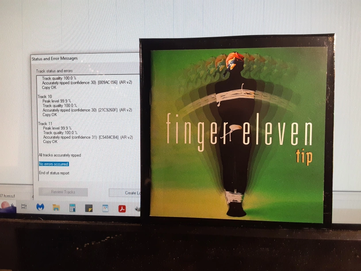361x271 pixels.
Task: Click the Review Tracks button
Action: click(63, 192)
